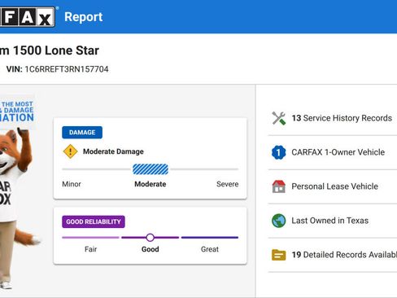The height and width of the screenshot is (298, 397).
Task: Click the purple GOOD RELIABILITY badge
Action: [94, 221]
